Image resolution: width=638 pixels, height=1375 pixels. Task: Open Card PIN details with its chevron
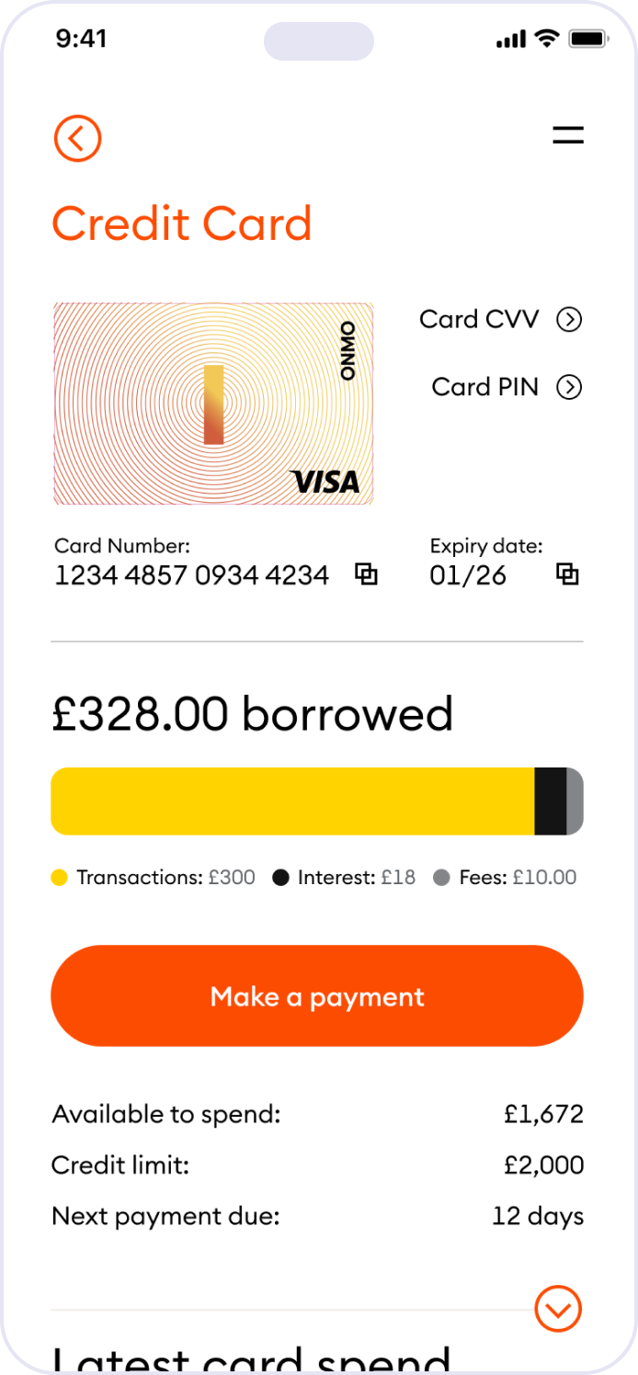(x=570, y=387)
